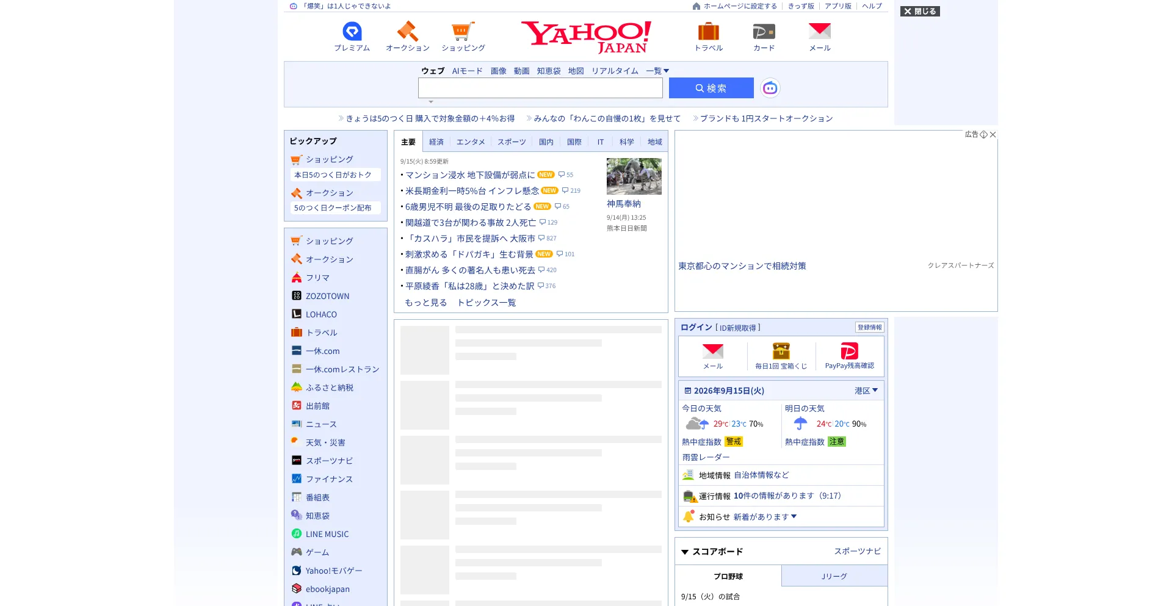The width and height of the screenshot is (1172, 606).
Task: Click the 一休.com icon in the sidebar
Action: click(x=297, y=351)
